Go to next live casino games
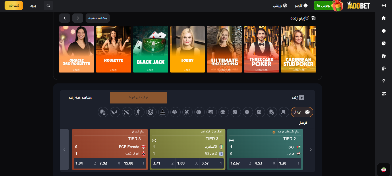The height and width of the screenshot is (176, 392). (x=65, y=18)
